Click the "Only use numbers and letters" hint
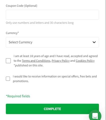 click(x=25, y=23)
